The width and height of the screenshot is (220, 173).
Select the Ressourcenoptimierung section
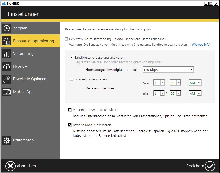pyautogui.click(x=31, y=41)
